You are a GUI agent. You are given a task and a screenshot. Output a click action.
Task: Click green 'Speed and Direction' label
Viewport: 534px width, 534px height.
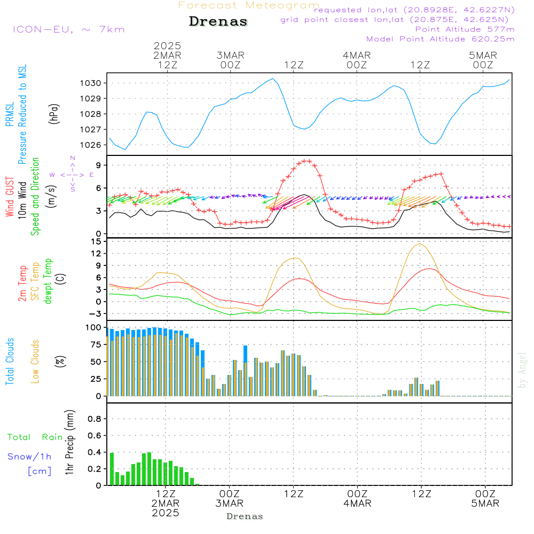click(x=35, y=197)
